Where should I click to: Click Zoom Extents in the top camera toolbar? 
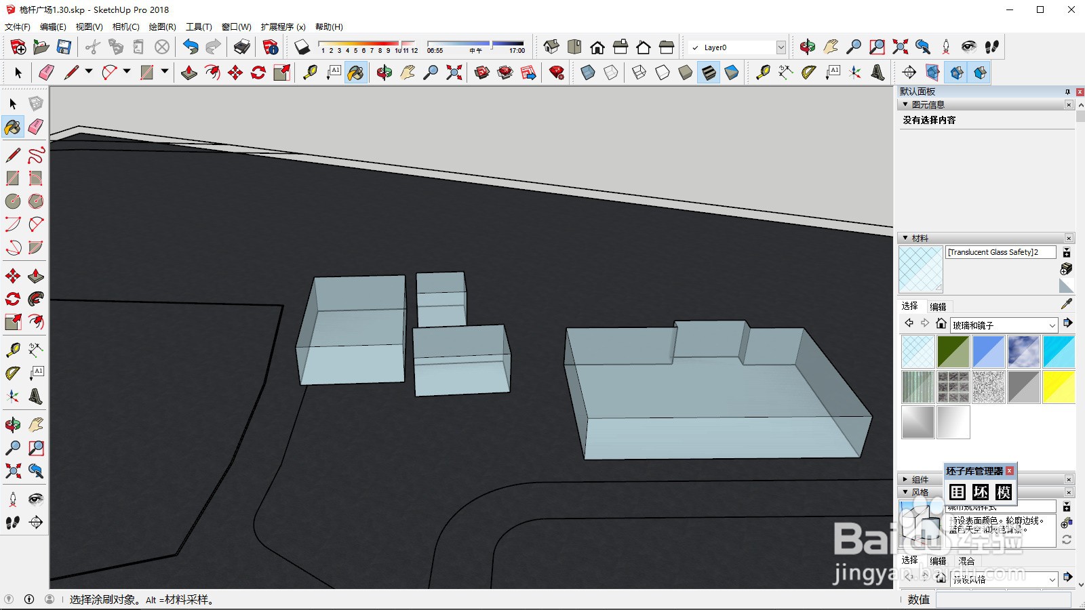[x=900, y=47]
